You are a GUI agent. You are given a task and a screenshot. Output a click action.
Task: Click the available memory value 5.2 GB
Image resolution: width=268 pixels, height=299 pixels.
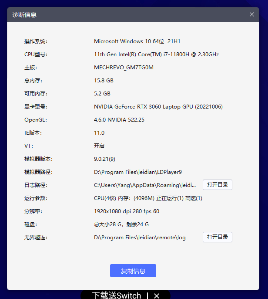click(102, 94)
